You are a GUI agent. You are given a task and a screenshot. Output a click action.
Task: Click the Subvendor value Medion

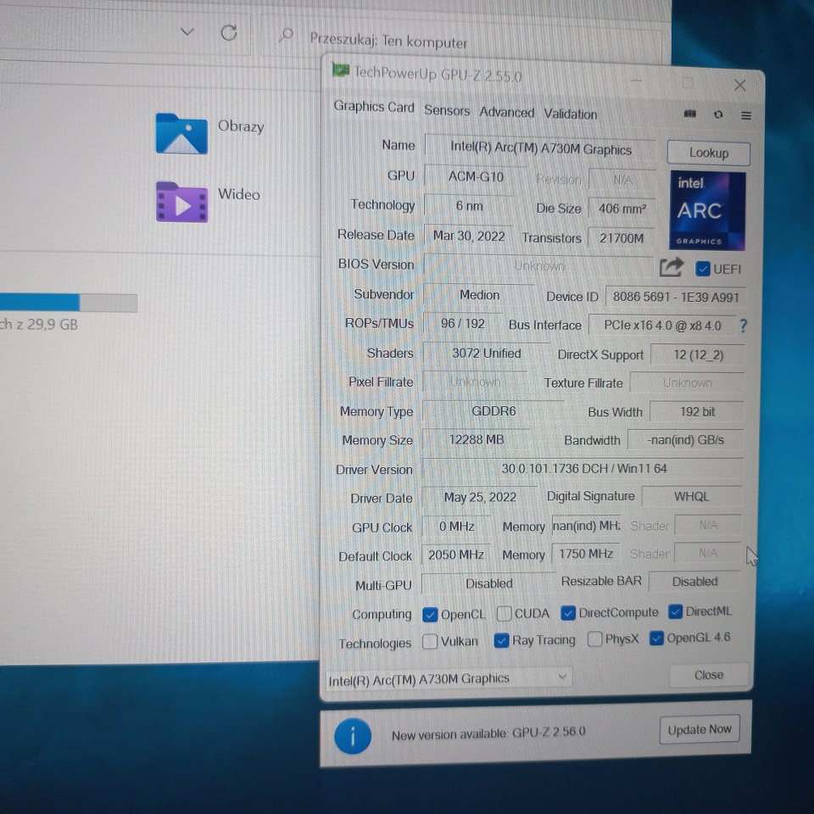click(x=479, y=295)
